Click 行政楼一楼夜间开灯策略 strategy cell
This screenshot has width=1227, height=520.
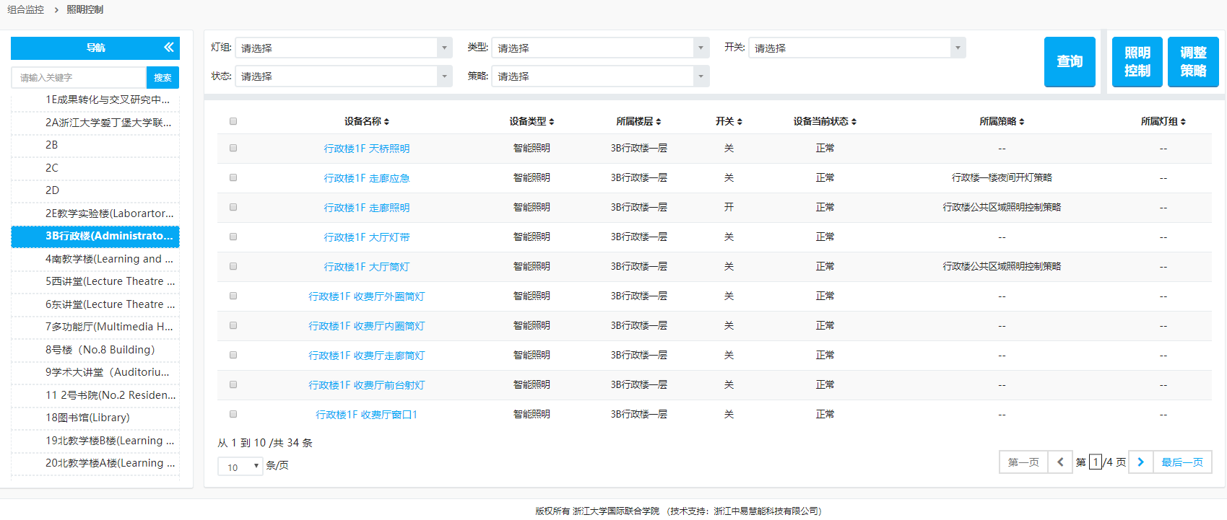coord(1002,177)
